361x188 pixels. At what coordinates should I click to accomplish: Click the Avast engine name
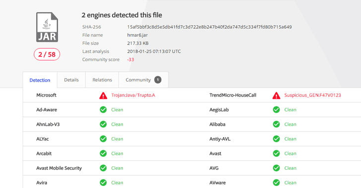point(215,153)
